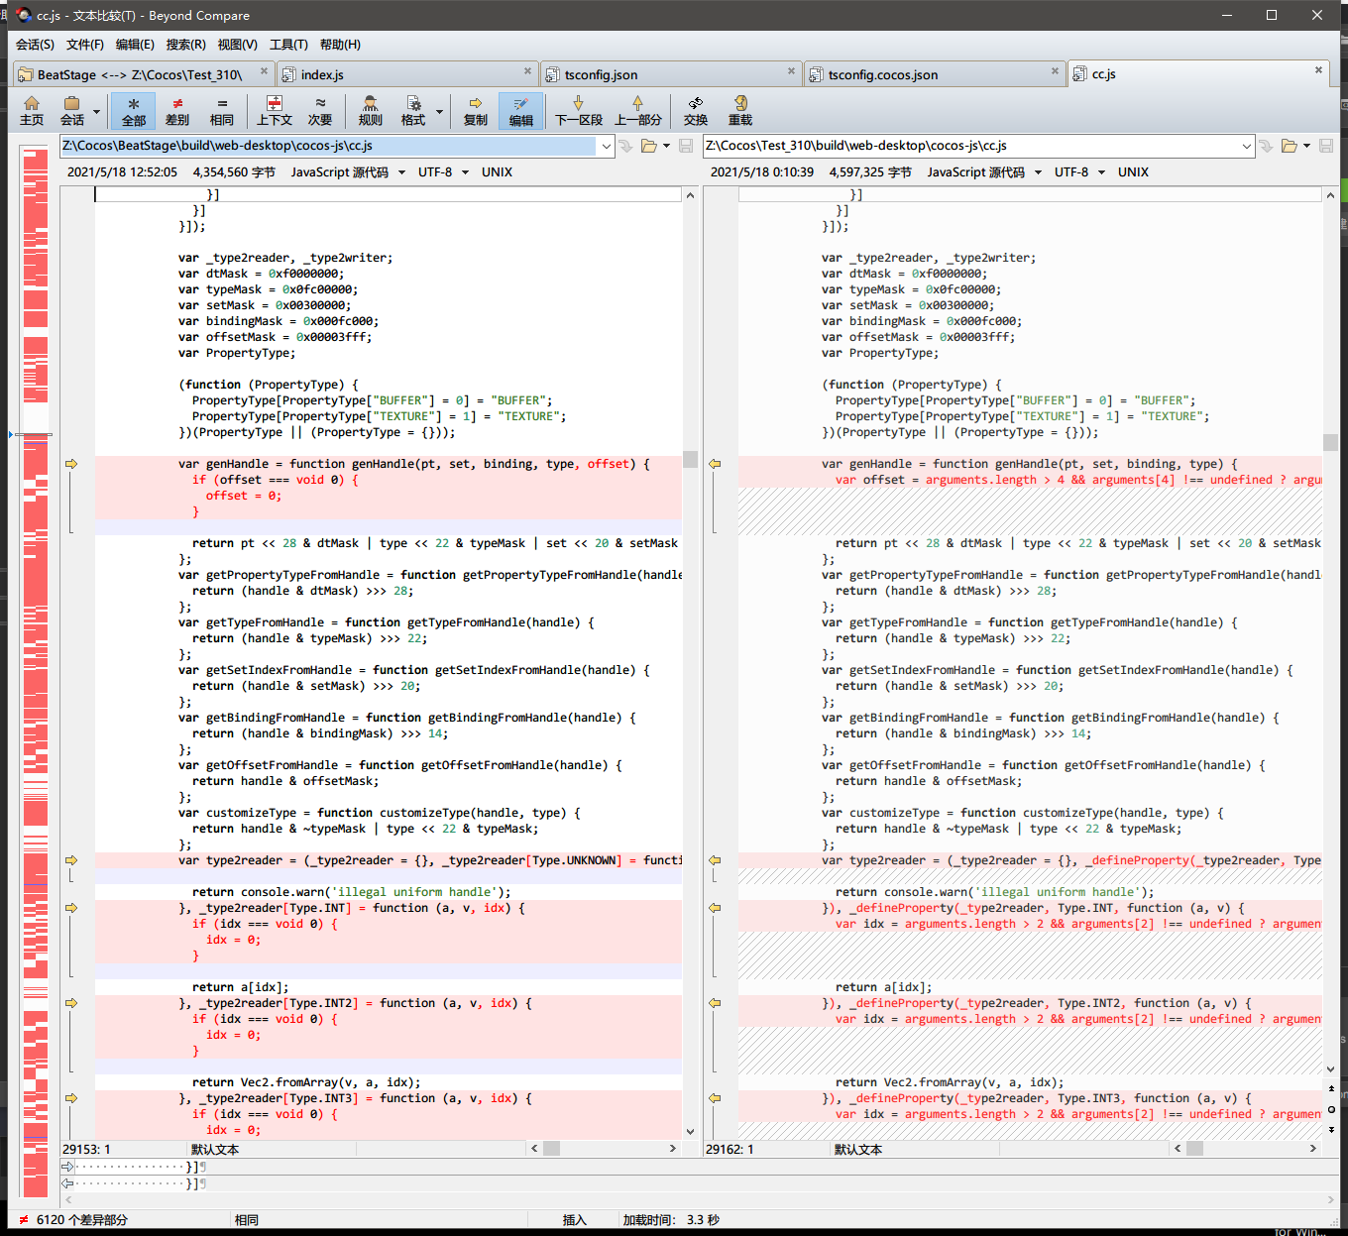Copy left type2reader UNKNOWN section right arrow
1348x1236 pixels.
[x=71, y=860]
